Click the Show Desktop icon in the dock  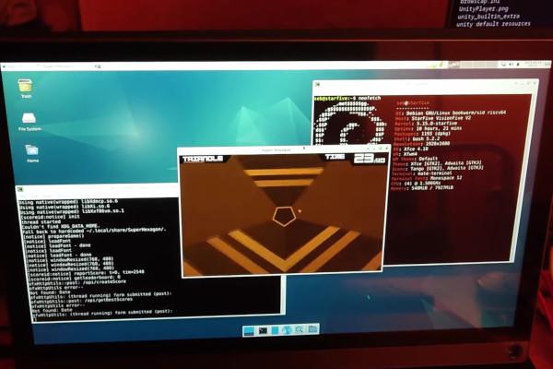pos(249,329)
